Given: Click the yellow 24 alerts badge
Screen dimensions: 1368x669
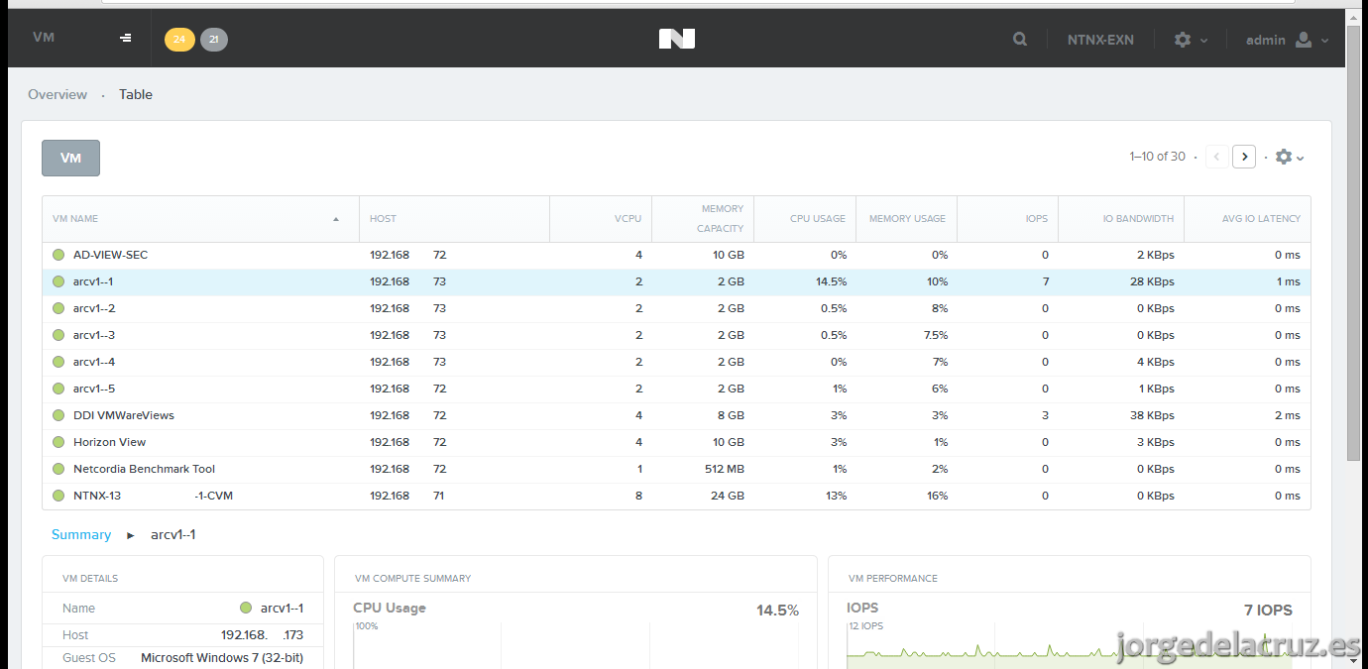Looking at the screenshot, I should 179,40.
